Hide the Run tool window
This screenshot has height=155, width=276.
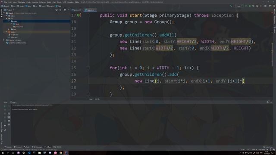pyautogui.click(x=271, y=102)
